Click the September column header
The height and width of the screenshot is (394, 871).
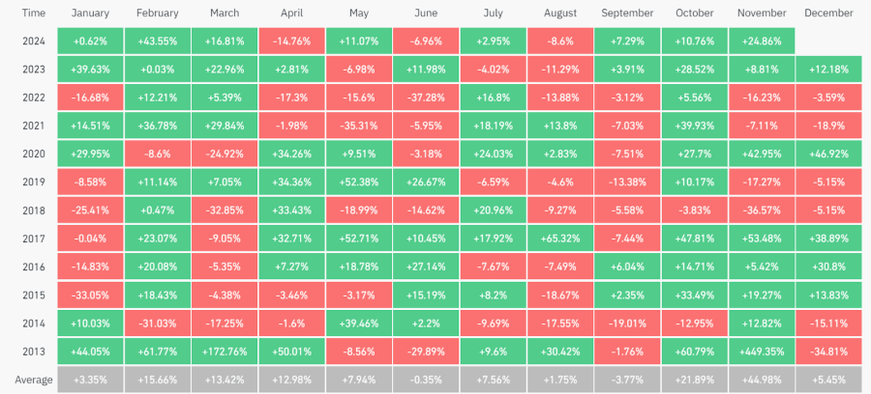click(627, 14)
